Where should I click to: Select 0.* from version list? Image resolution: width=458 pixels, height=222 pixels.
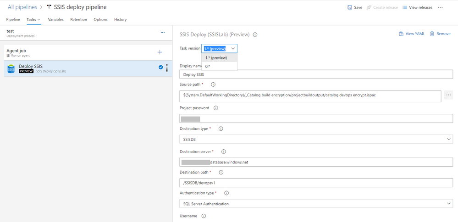219,66
